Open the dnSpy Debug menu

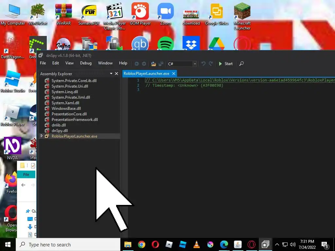(x=86, y=63)
